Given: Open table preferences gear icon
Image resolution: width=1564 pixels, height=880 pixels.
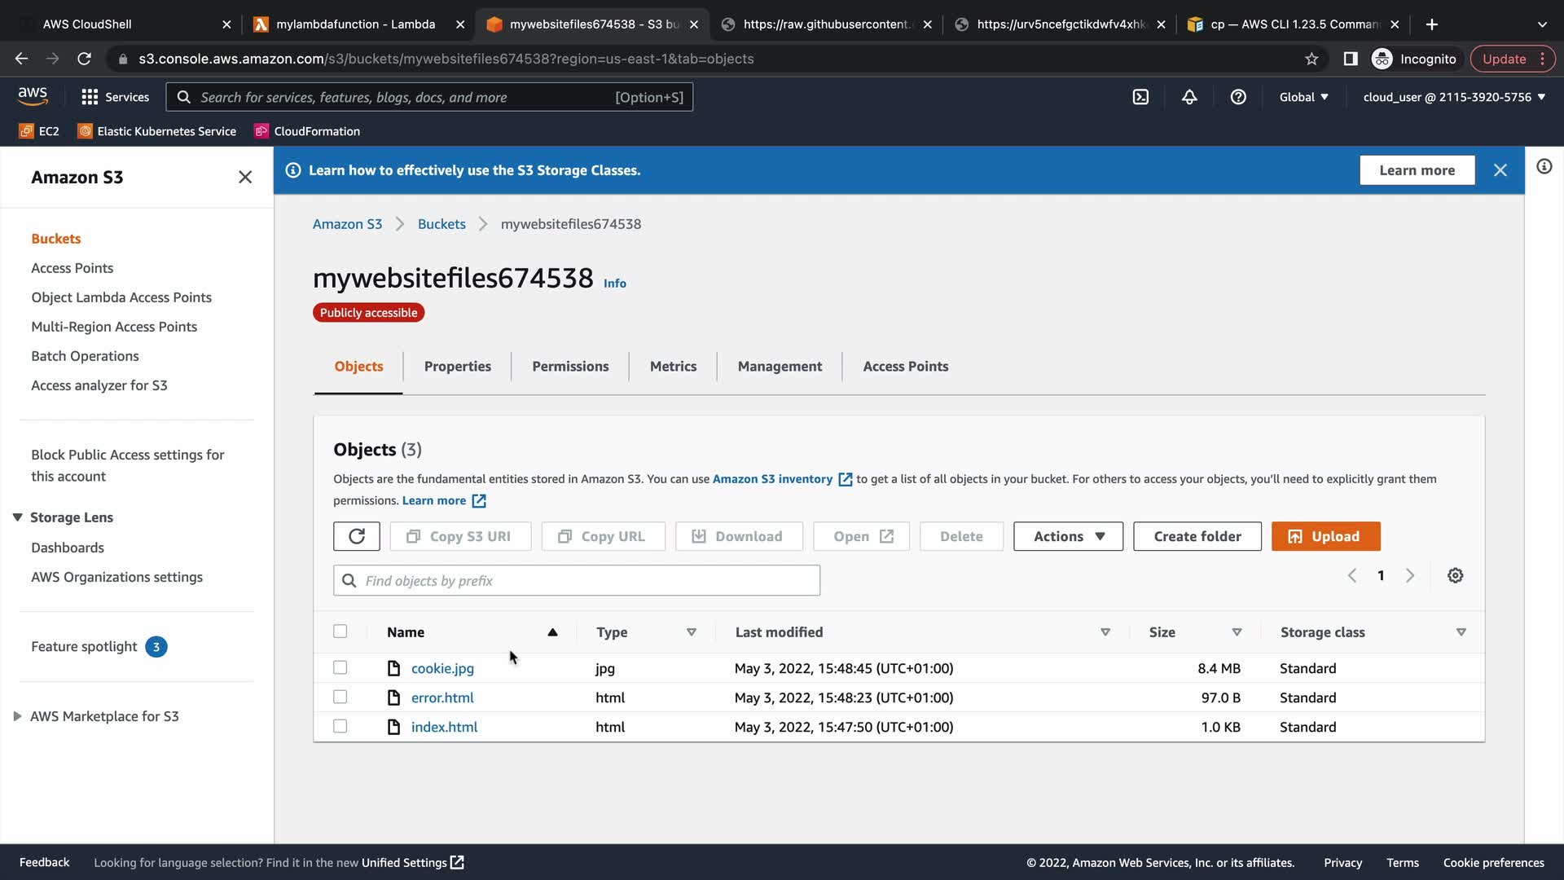Looking at the screenshot, I should pos(1455,576).
